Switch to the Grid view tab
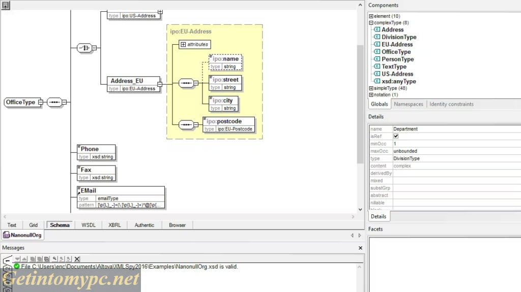This screenshot has height=292, width=521. tap(33, 225)
